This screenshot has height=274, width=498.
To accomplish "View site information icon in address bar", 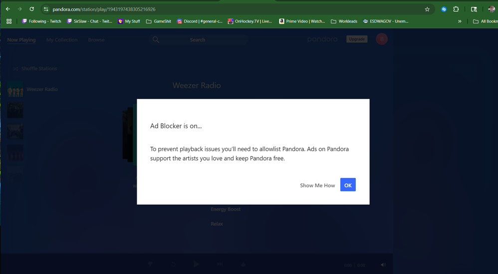I will click(x=46, y=9).
